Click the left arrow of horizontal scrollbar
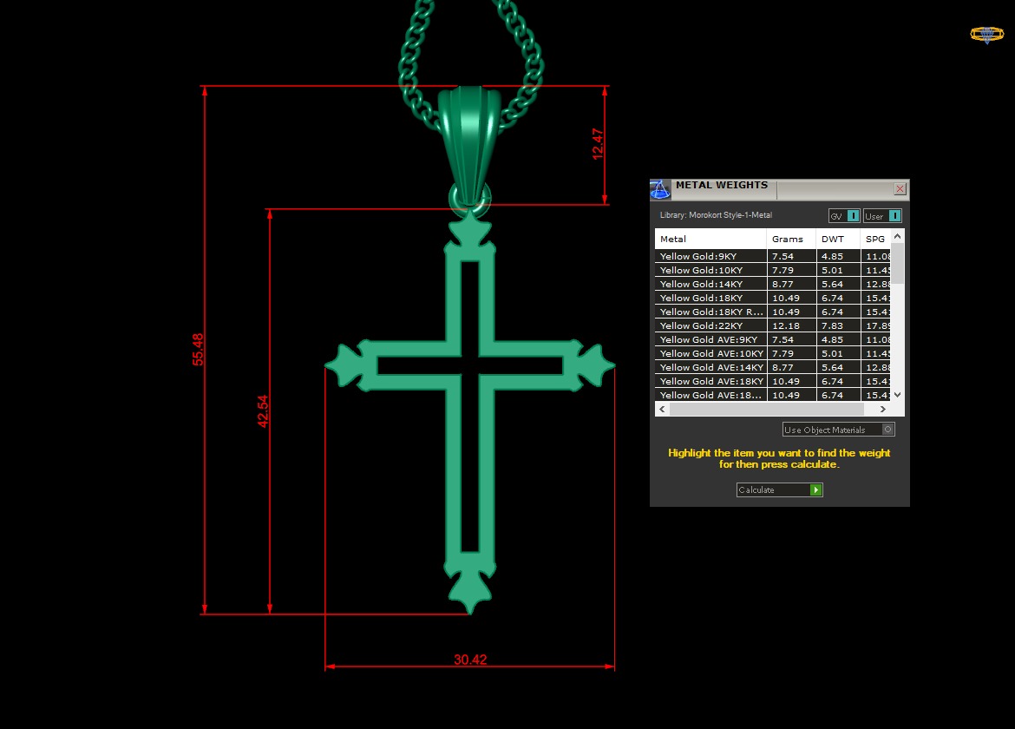Viewport: 1015px width, 729px height. pos(662,409)
